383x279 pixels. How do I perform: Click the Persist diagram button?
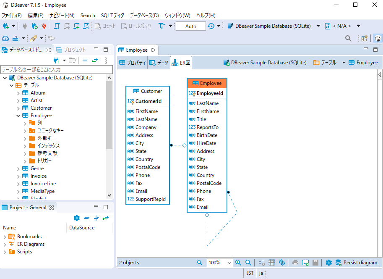point(357,263)
